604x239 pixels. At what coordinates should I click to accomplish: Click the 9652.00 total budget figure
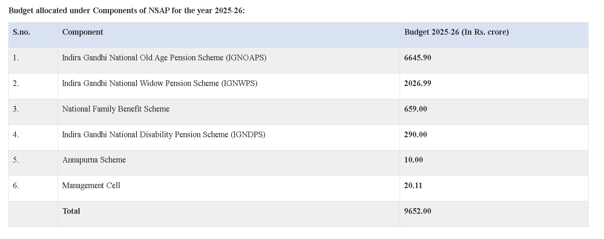pos(417,211)
